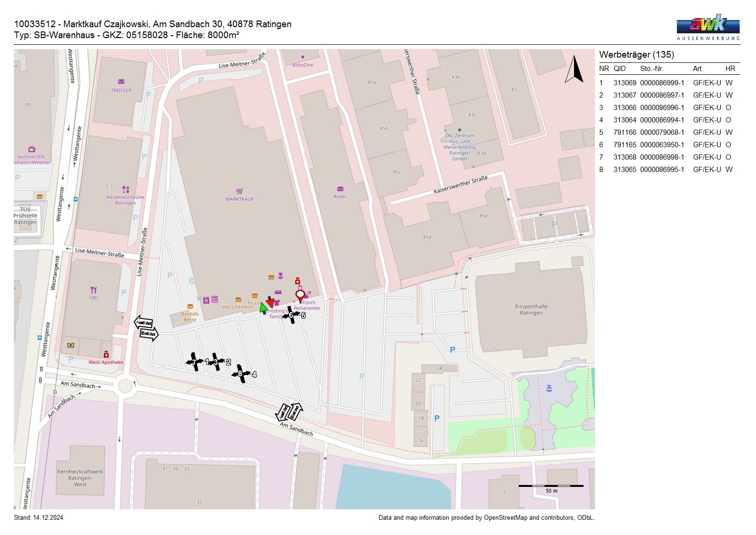Click the West-Apotheke pharmacy cross icon
Image resolution: width=756 pixels, height=535 pixels.
point(106,354)
